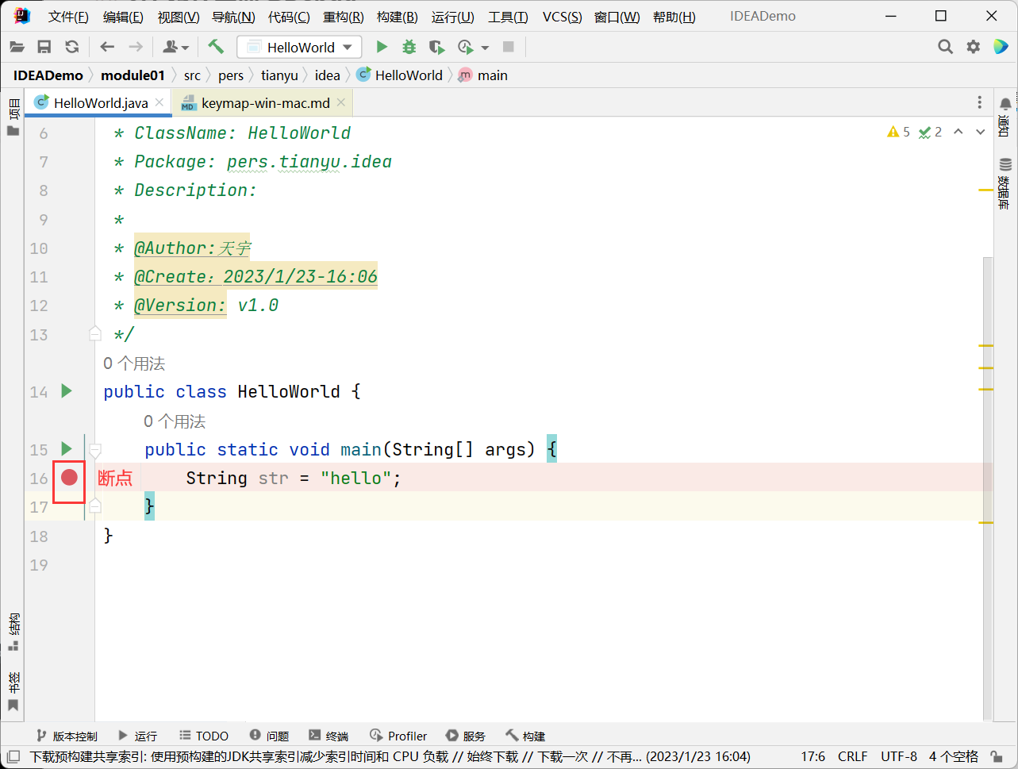Click the Save All toolbar icon
The height and width of the screenshot is (769, 1018).
tap(44, 47)
